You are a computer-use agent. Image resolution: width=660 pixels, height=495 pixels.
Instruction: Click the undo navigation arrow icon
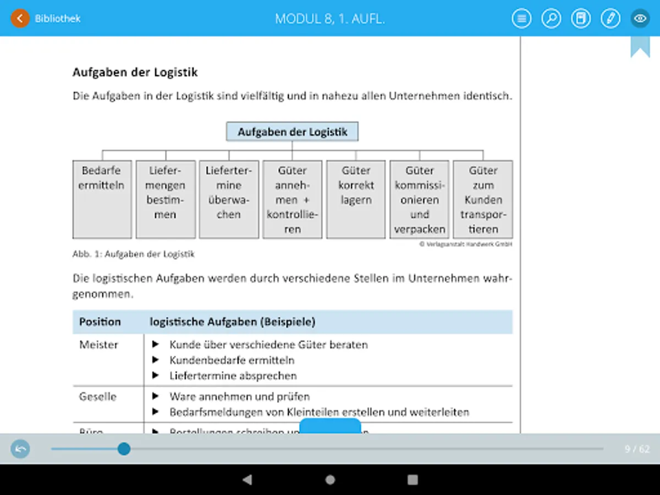21,449
